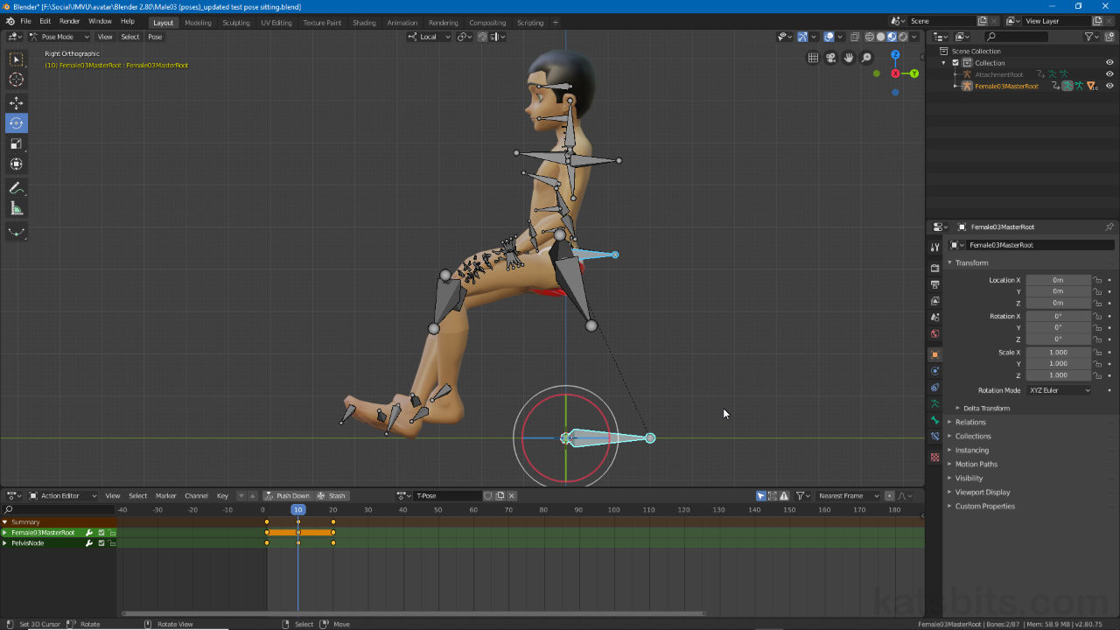This screenshot has height=630, width=1120.
Task: Open the Pose Mode dropdown
Action: point(59,37)
